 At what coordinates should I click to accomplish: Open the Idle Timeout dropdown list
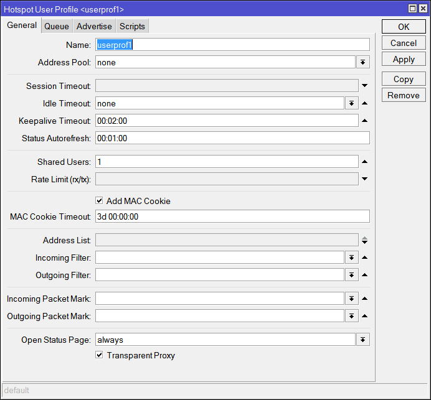351,104
